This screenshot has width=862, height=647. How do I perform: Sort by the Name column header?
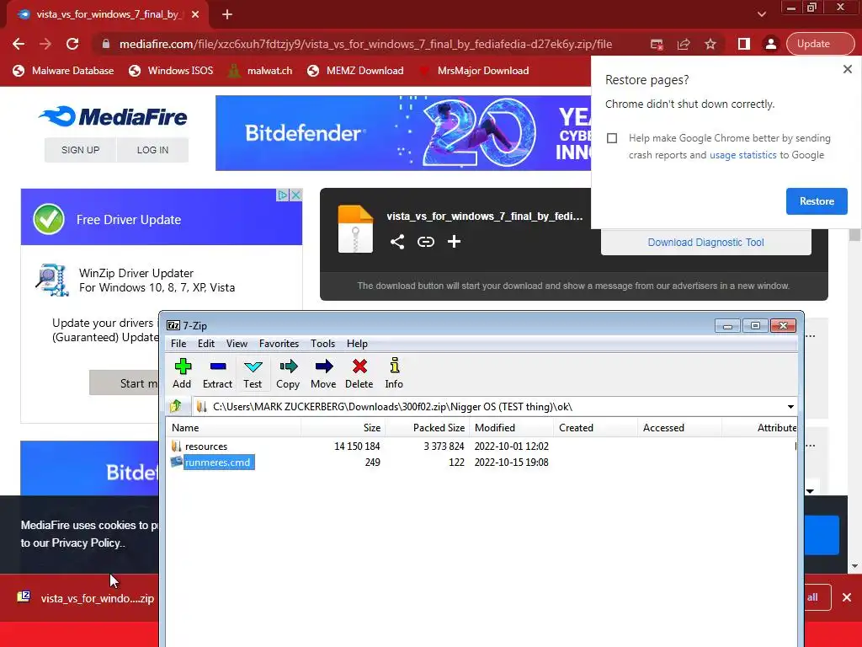pyautogui.click(x=234, y=427)
